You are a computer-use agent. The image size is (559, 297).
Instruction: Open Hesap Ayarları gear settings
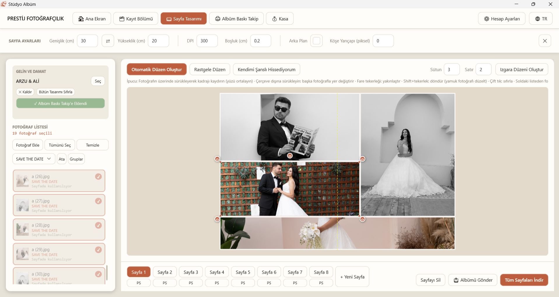[x=486, y=19]
